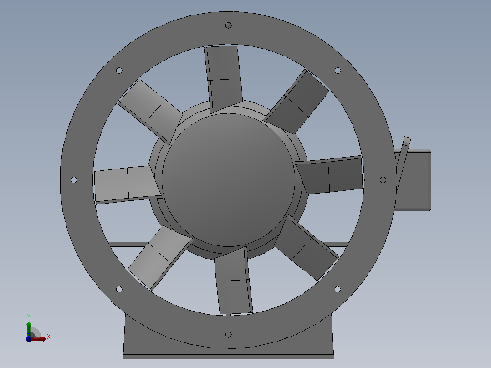Image resolution: width=491 pixels, height=368 pixels.
Task: Pick the lower-left bolt hole on the flange
Action: 119,289
